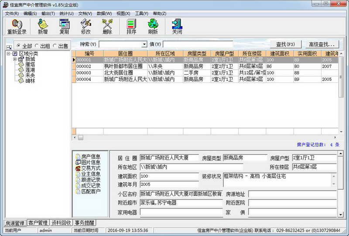Click the horizontal scrollbar thumb under the table

pos(81,137)
